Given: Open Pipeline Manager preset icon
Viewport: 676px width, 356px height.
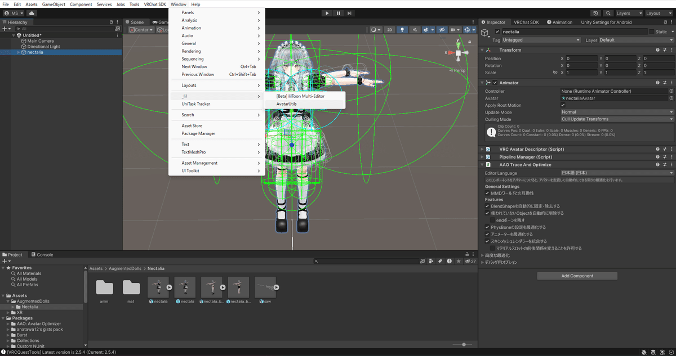Looking at the screenshot, I should [x=664, y=157].
